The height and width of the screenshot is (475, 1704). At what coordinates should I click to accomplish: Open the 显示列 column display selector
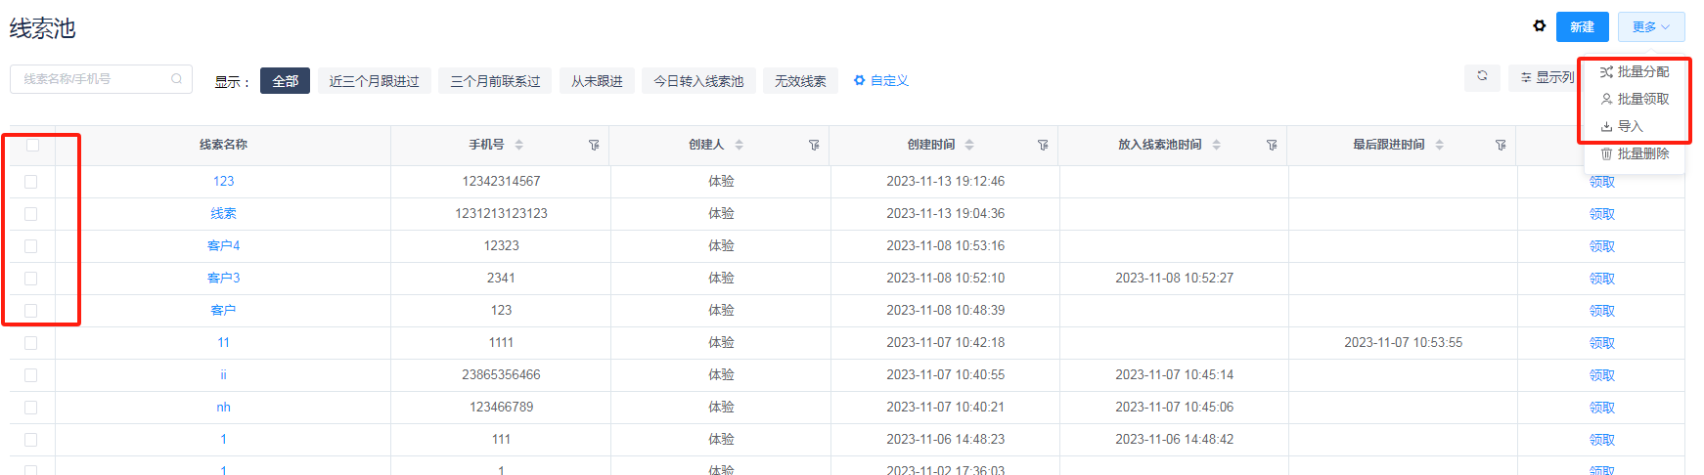click(1547, 77)
